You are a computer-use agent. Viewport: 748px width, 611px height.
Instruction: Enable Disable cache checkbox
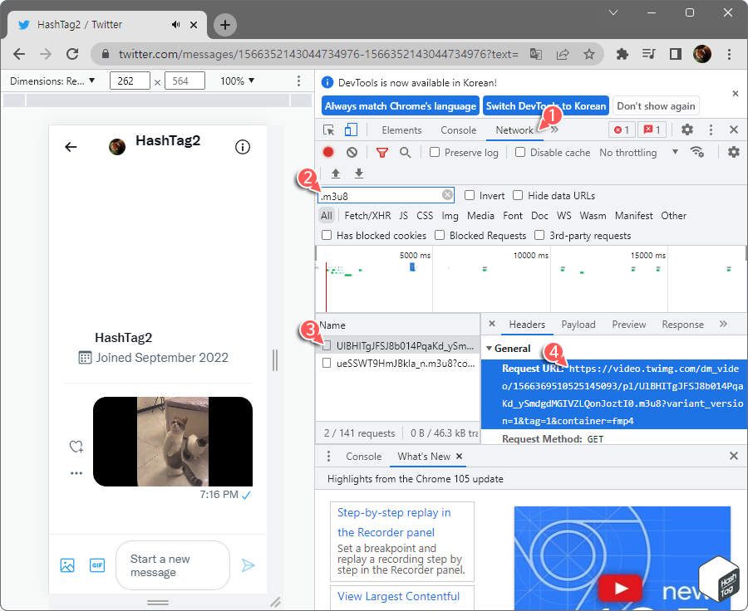pos(520,152)
